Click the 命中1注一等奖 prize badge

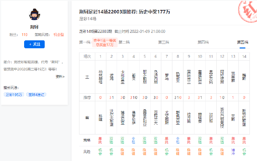pyautogui.click(x=105, y=42)
